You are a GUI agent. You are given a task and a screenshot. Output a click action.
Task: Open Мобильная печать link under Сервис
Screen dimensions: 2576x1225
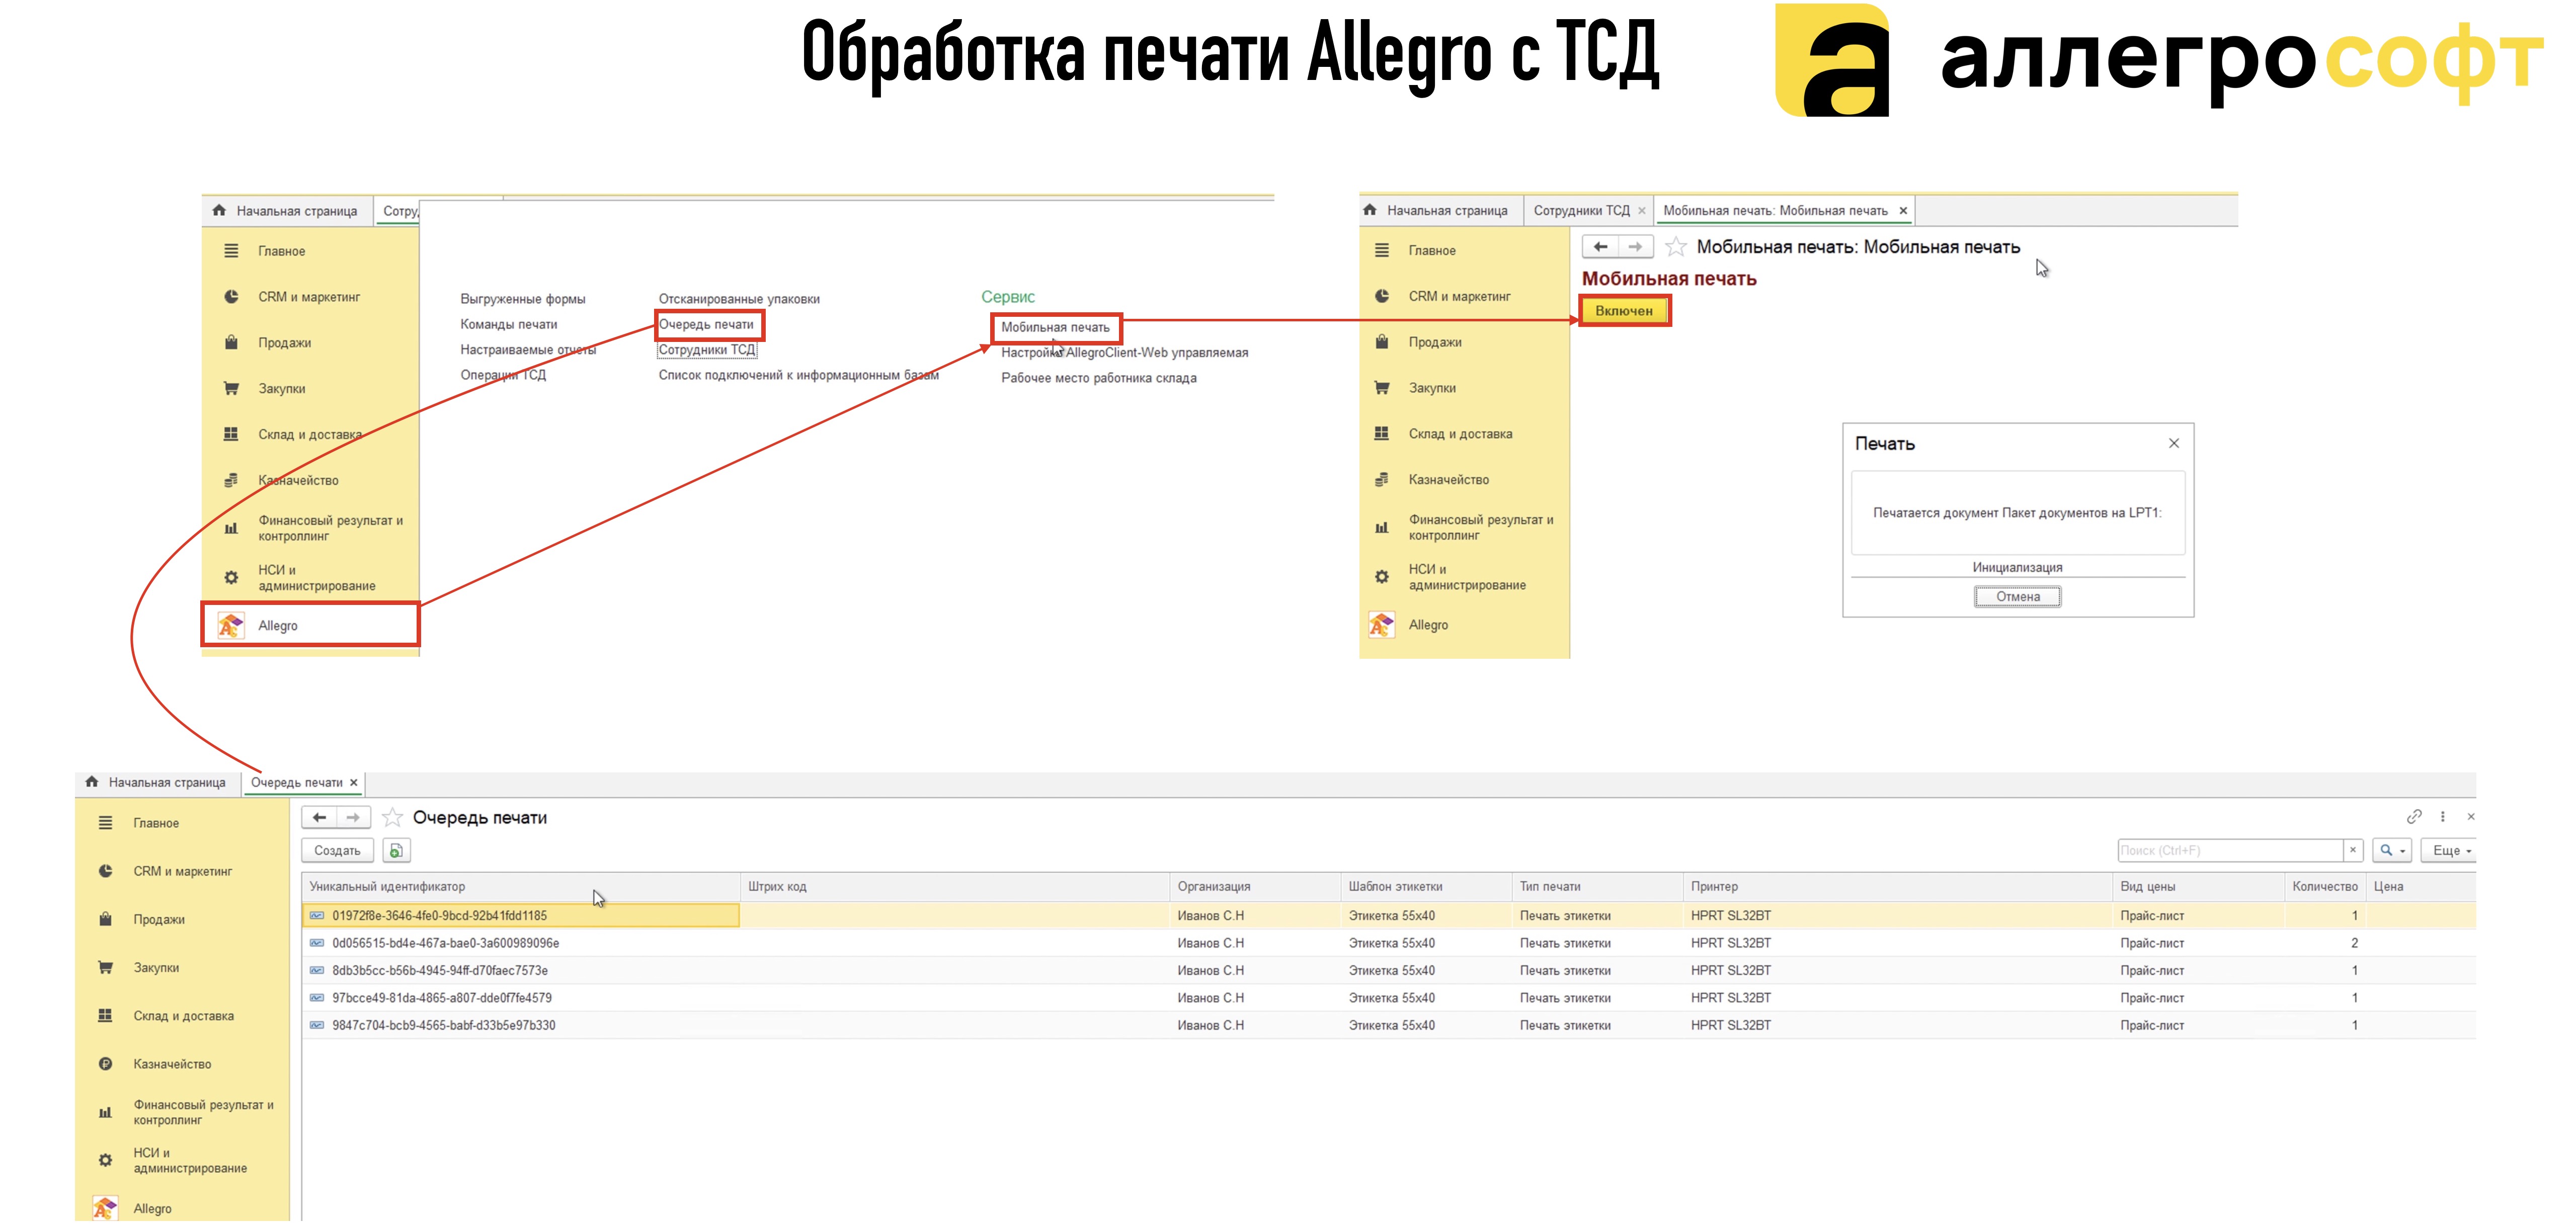(x=1055, y=327)
